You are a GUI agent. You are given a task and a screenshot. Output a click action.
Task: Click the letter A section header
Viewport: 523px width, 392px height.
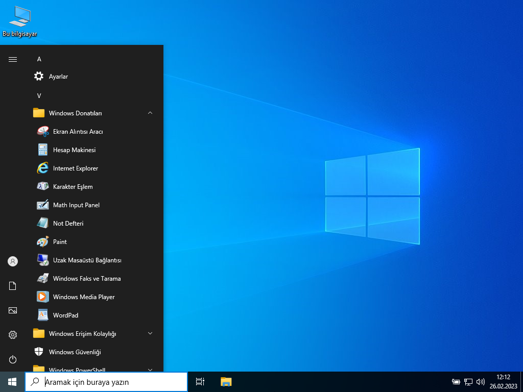tap(39, 59)
